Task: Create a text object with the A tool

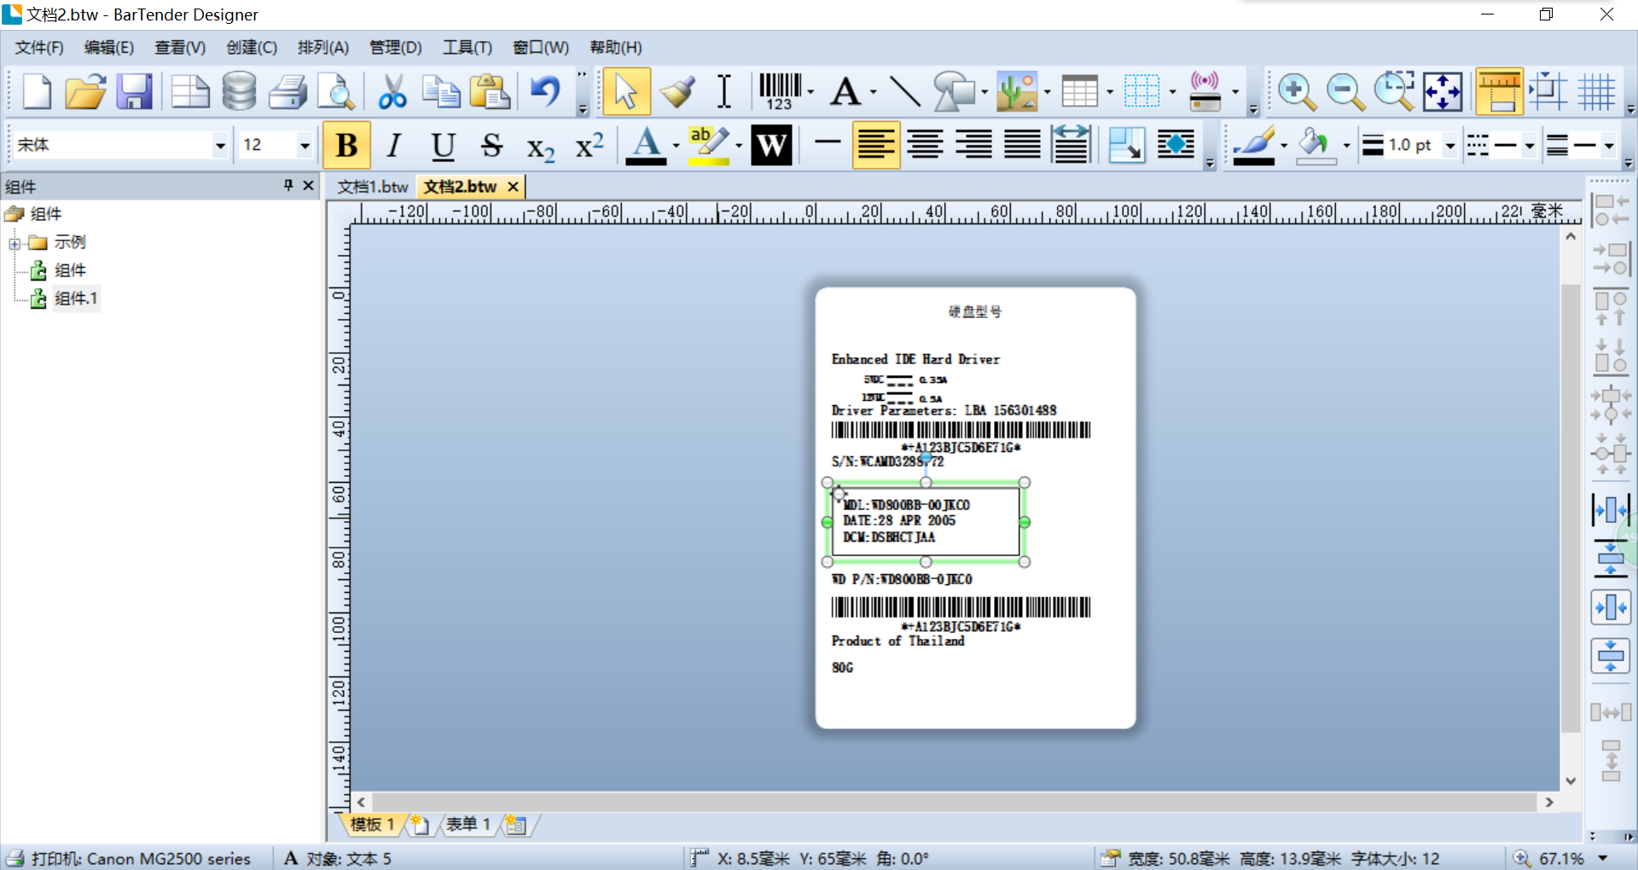Action: 845,91
